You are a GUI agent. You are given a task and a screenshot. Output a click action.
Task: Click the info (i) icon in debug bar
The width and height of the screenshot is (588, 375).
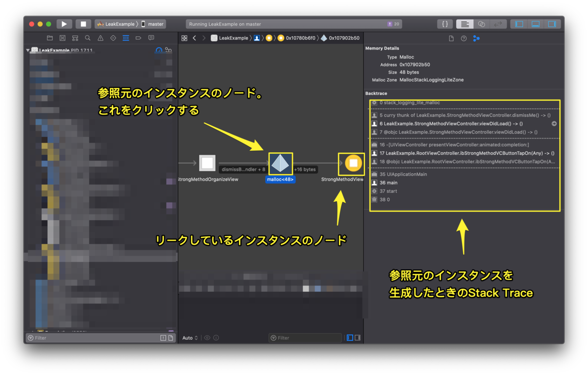216,338
